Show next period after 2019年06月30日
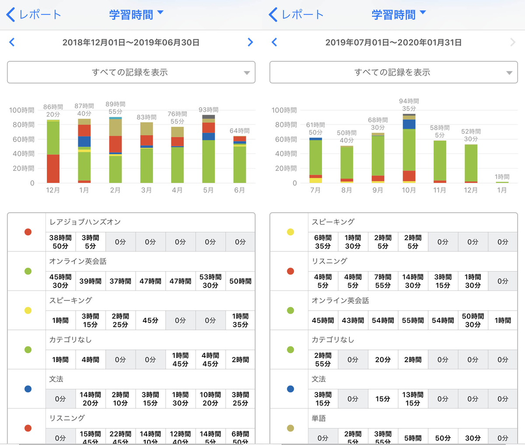Screen dimensions: 525x445 (250, 42)
